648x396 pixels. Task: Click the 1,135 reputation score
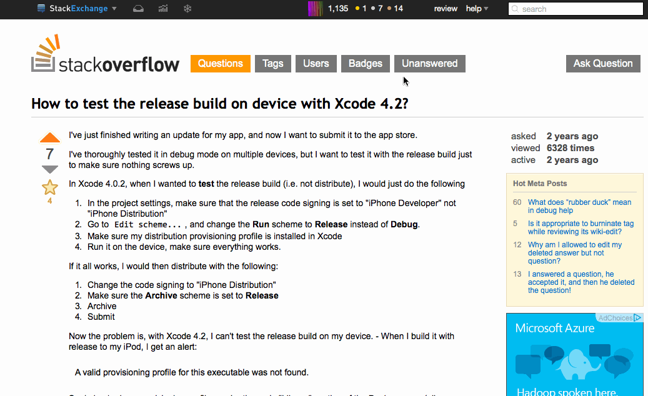pos(338,9)
